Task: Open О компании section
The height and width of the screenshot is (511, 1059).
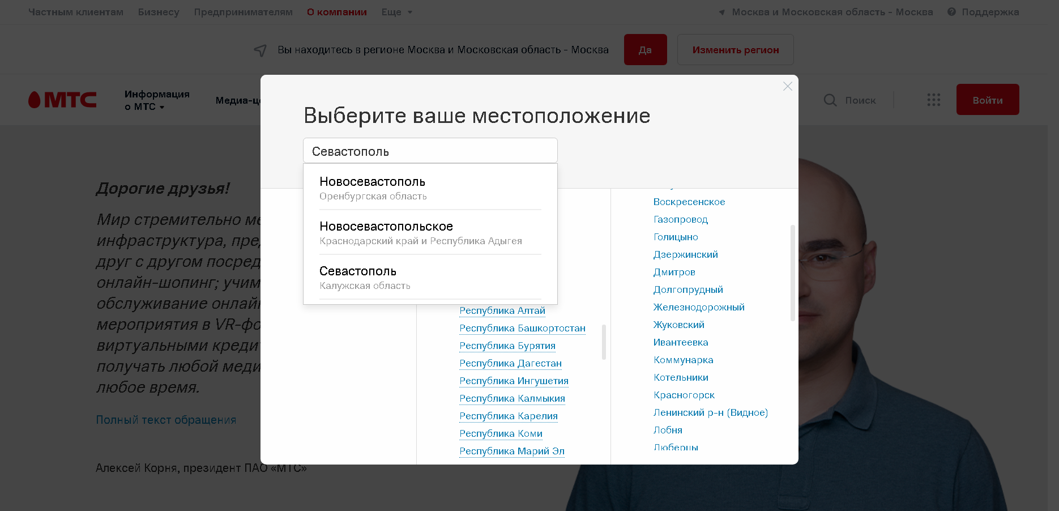Action: coord(337,12)
